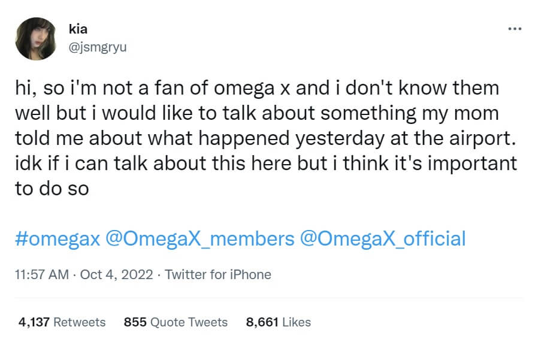Click the 11:57 AM timestamp
The image size is (535, 345).
[40, 275]
